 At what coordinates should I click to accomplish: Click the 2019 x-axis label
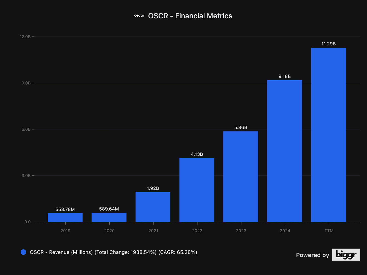[66, 231]
